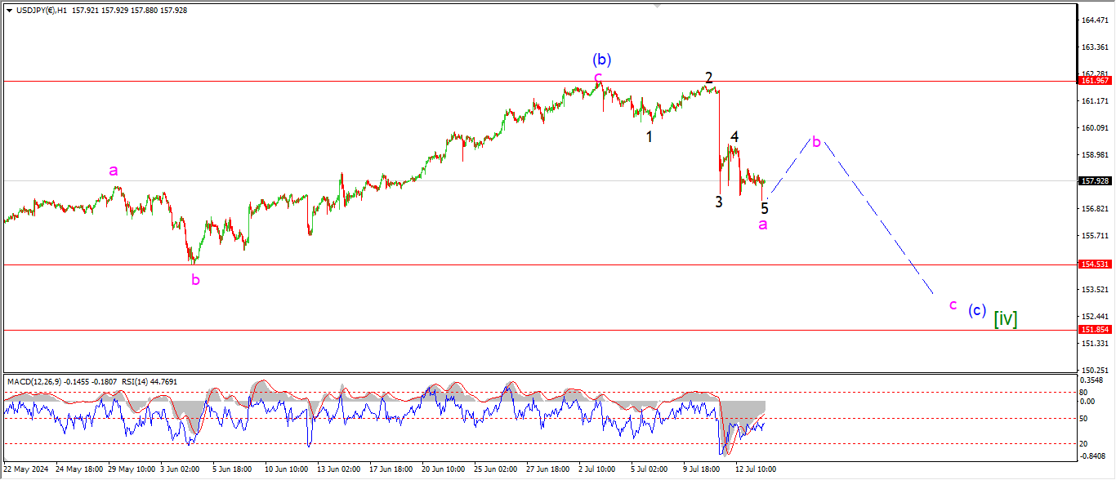
Task: Open the USDJPY chart dropdown arrow
Action: [x=8, y=11]
